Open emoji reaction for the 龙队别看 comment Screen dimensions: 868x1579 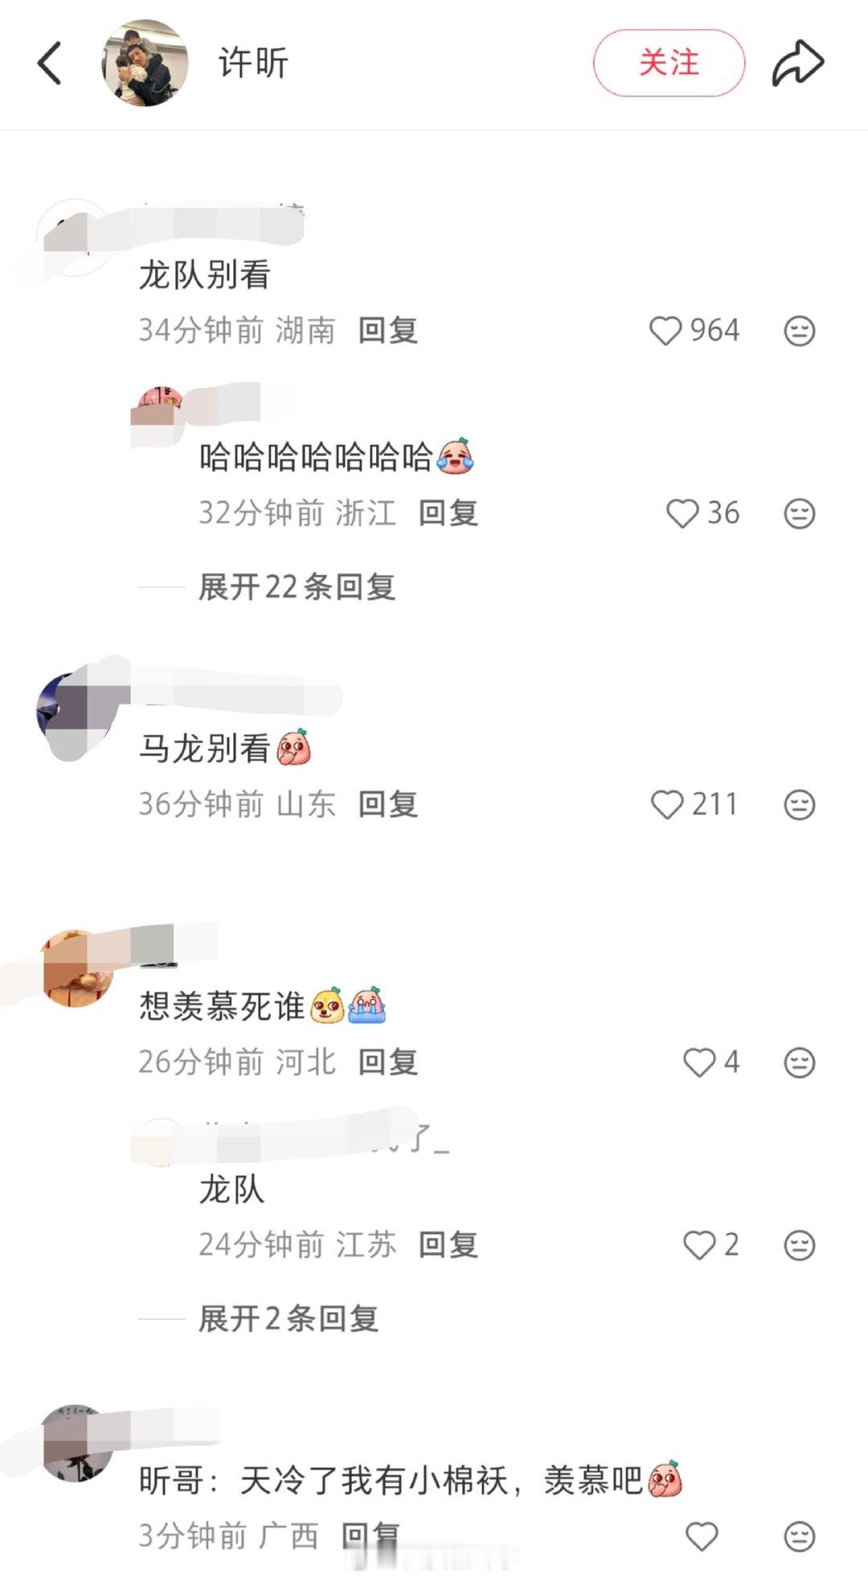point(800,331)
